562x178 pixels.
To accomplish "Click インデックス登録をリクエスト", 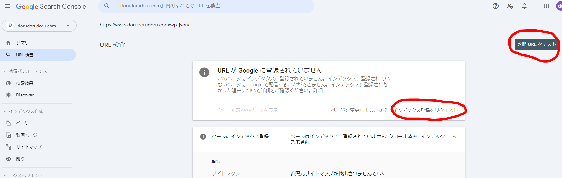I will click(425, 110).
